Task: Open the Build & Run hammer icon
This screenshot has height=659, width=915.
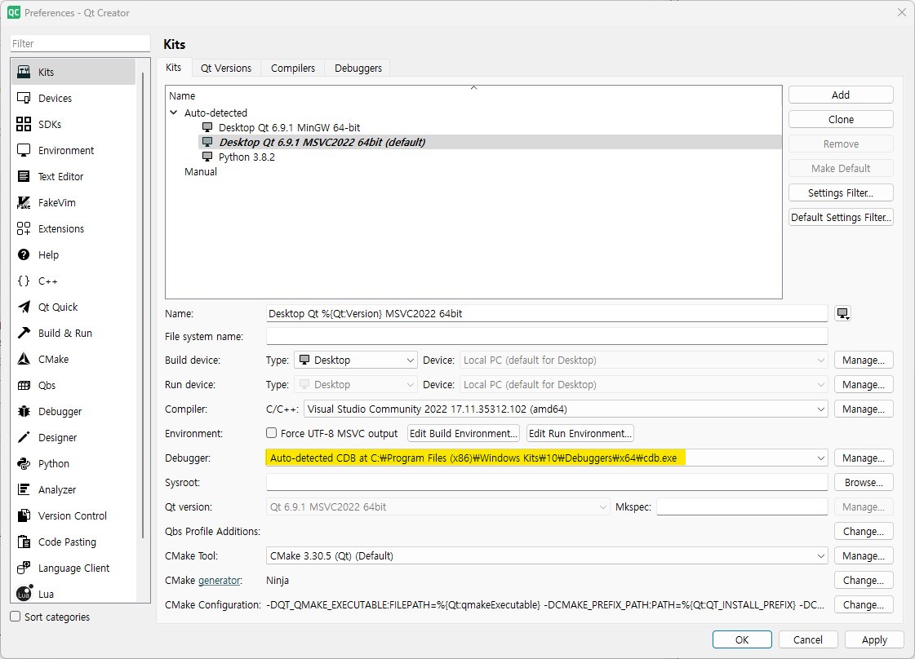Action: click(x=24, y=333)
